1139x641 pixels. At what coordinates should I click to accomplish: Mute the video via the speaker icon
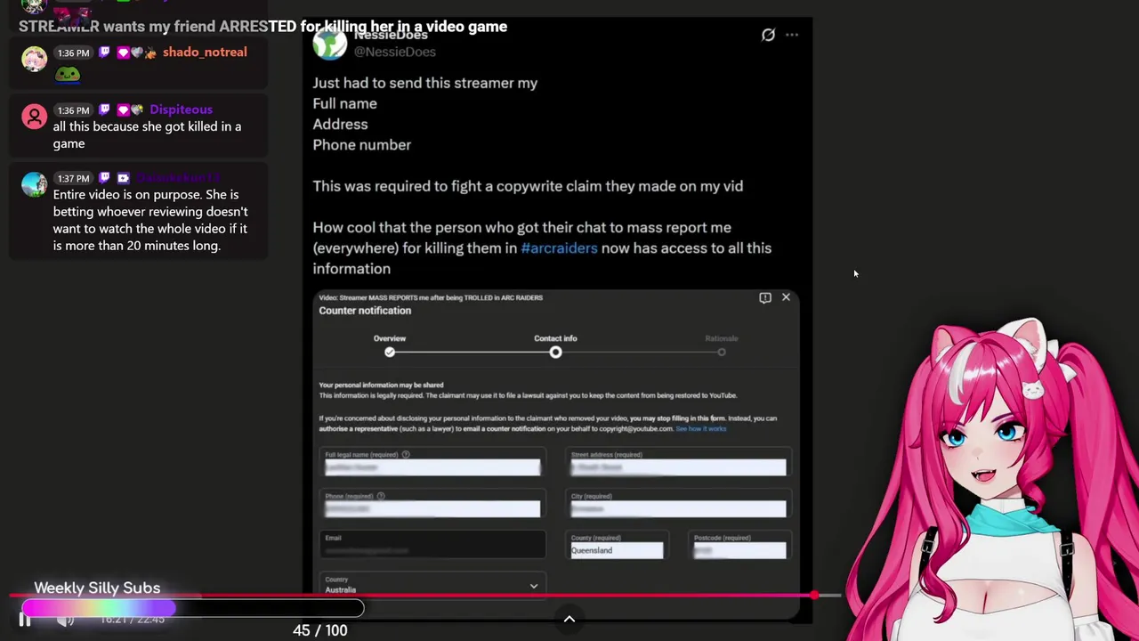[x=65, y=620]
